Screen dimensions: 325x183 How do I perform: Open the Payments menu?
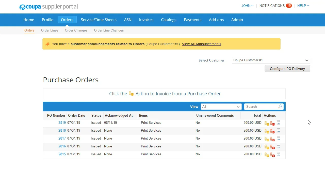click(192, 20)
